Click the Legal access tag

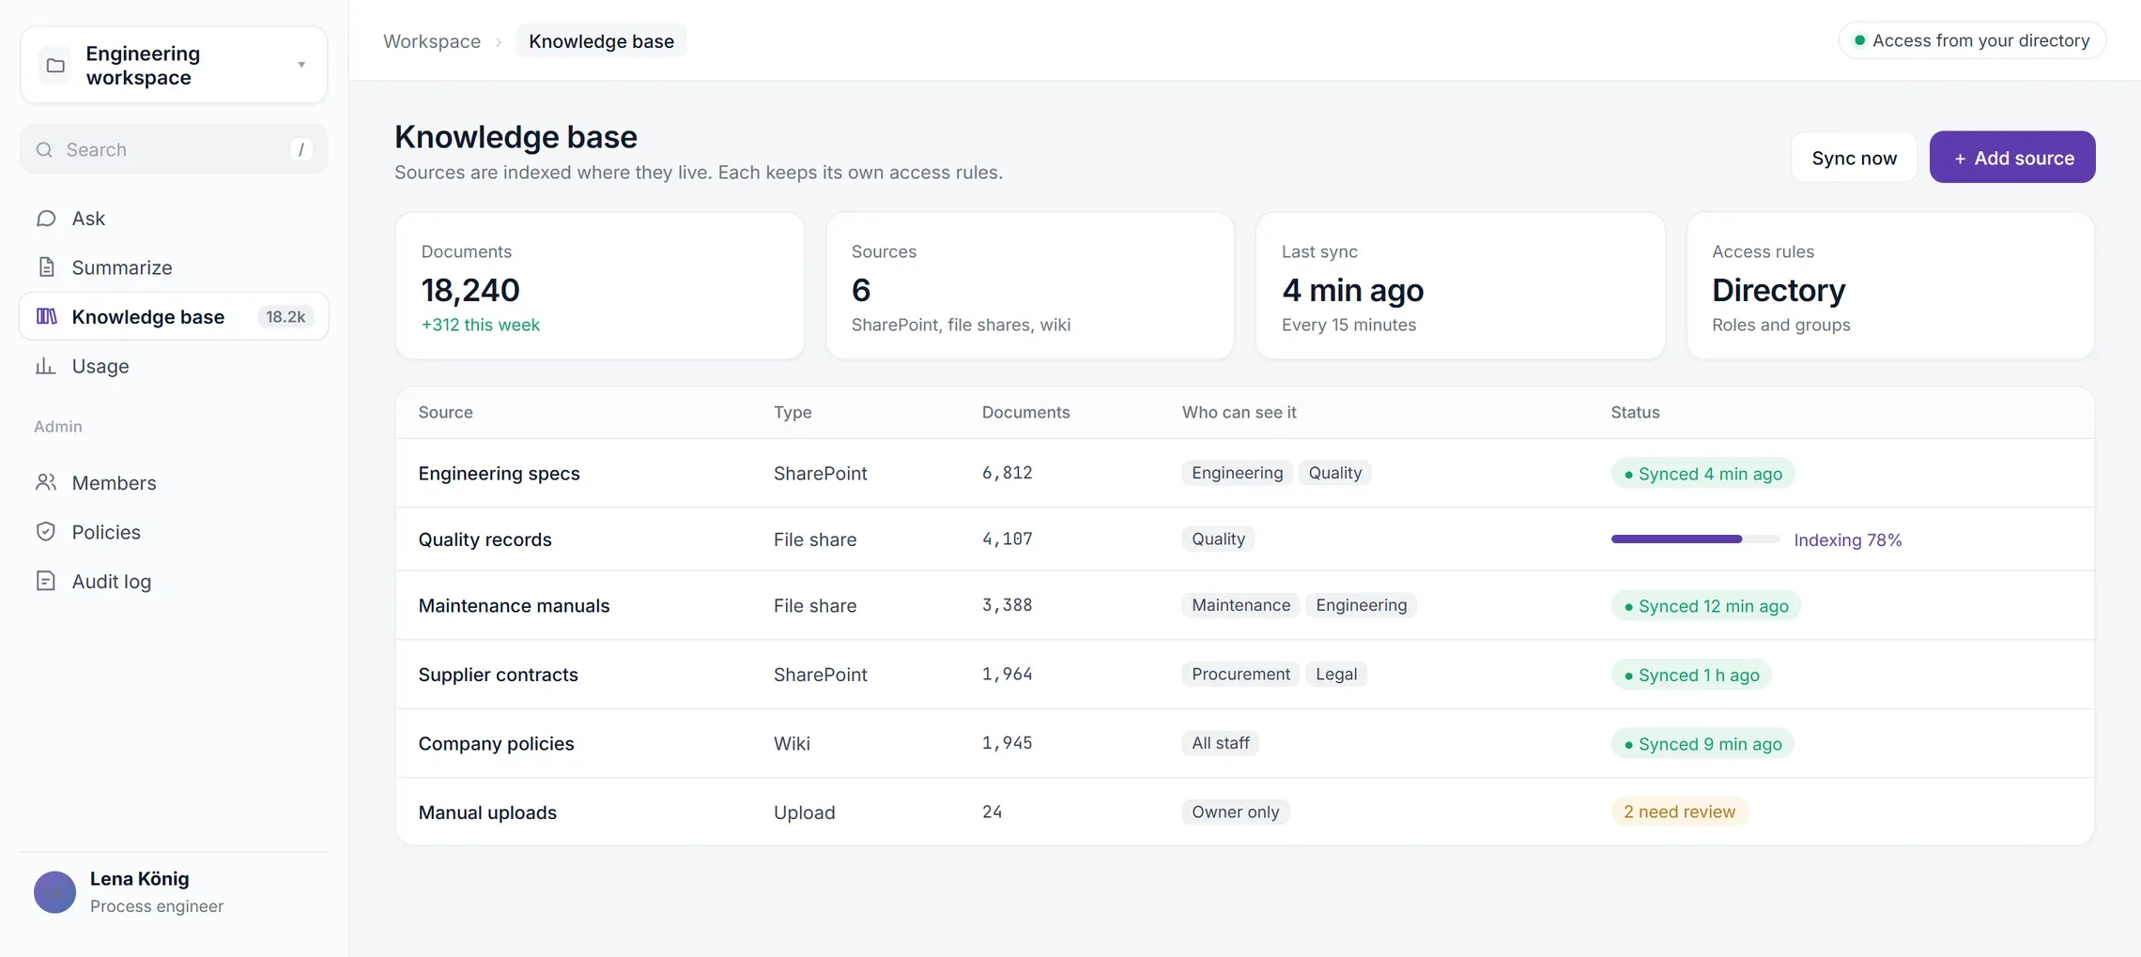point(1336,674)
